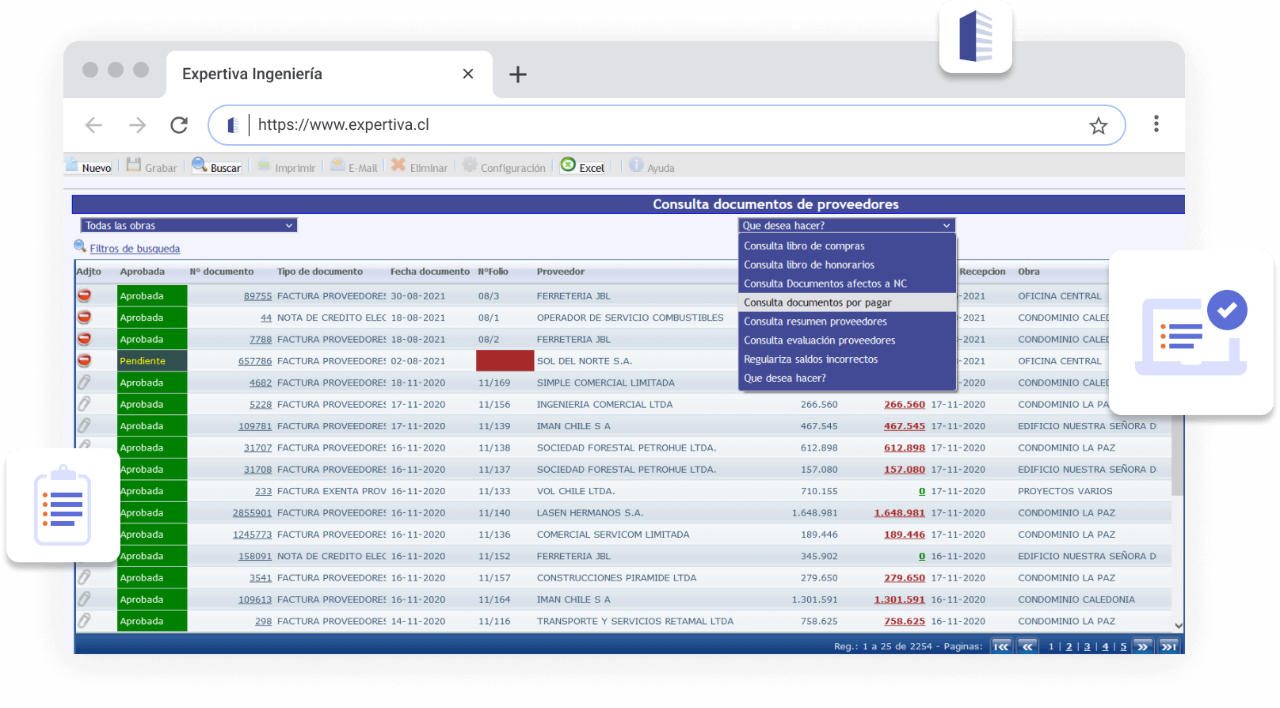This screenshot has height=708, width=1280.
Task: Click the paperclip attachment icon for document 4682
Action: [84, 383]
